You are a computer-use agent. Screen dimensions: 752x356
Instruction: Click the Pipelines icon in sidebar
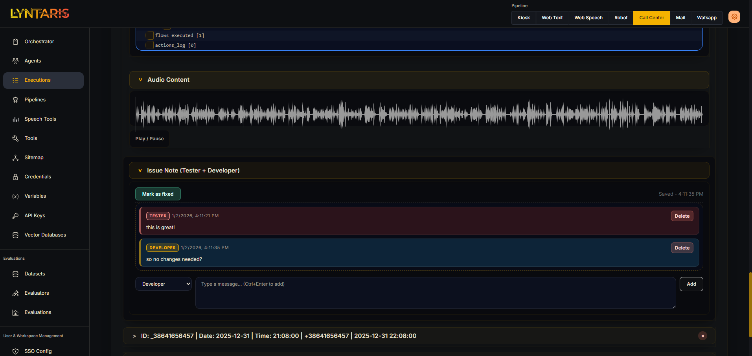click(x=15, y=100)
